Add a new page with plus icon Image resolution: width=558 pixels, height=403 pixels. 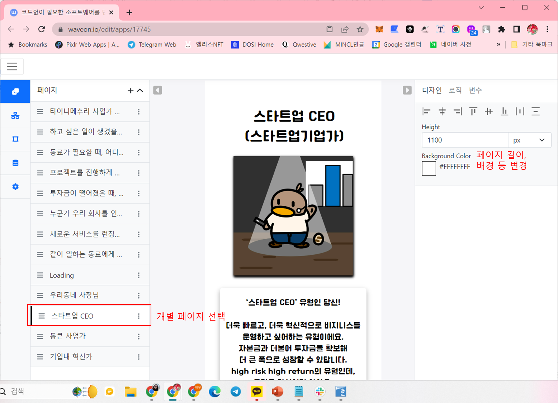pyautogui.click(x=131, y=91)
